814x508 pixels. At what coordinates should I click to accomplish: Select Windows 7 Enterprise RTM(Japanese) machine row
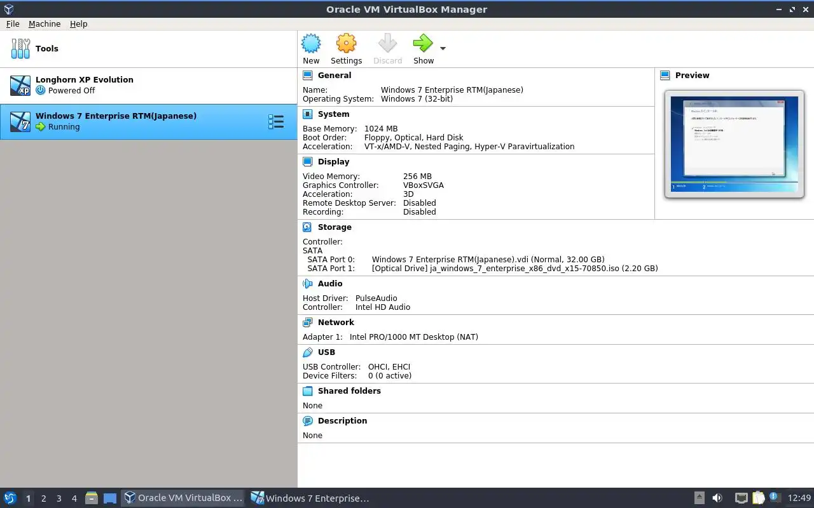pyautogui.click(x=149, y=122)
